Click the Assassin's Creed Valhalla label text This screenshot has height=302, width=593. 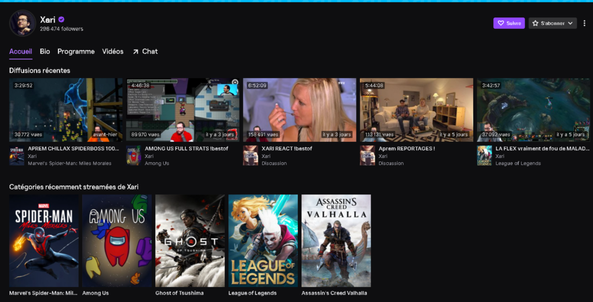pos(334,293)
